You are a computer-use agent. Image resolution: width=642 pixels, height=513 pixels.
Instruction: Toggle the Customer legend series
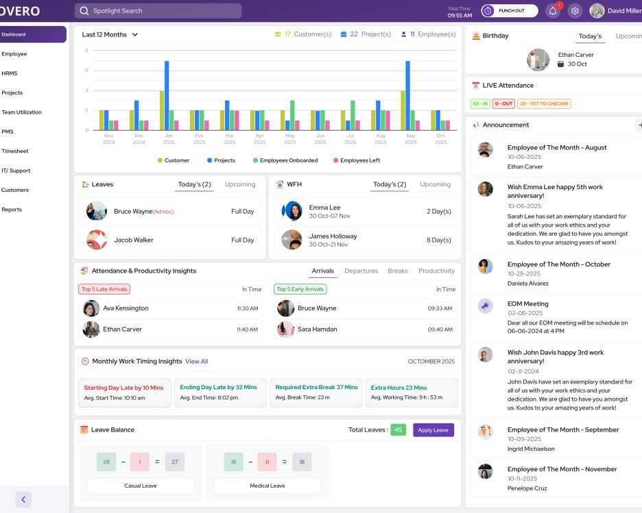pyautogui.click(x=174, y=160)
